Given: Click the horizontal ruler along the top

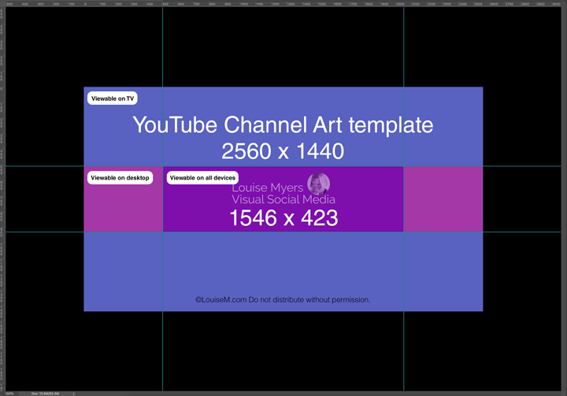Looking at the screenshot, I should coord(283,4).
